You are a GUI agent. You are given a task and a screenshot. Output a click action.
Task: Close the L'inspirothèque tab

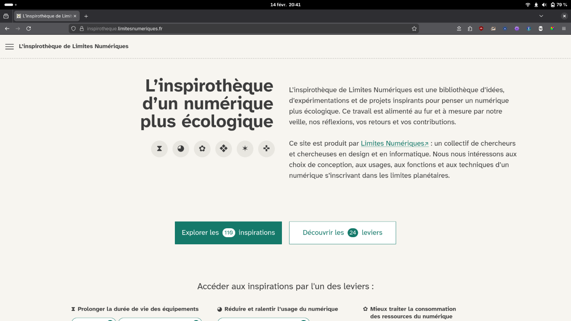(75, 16)
